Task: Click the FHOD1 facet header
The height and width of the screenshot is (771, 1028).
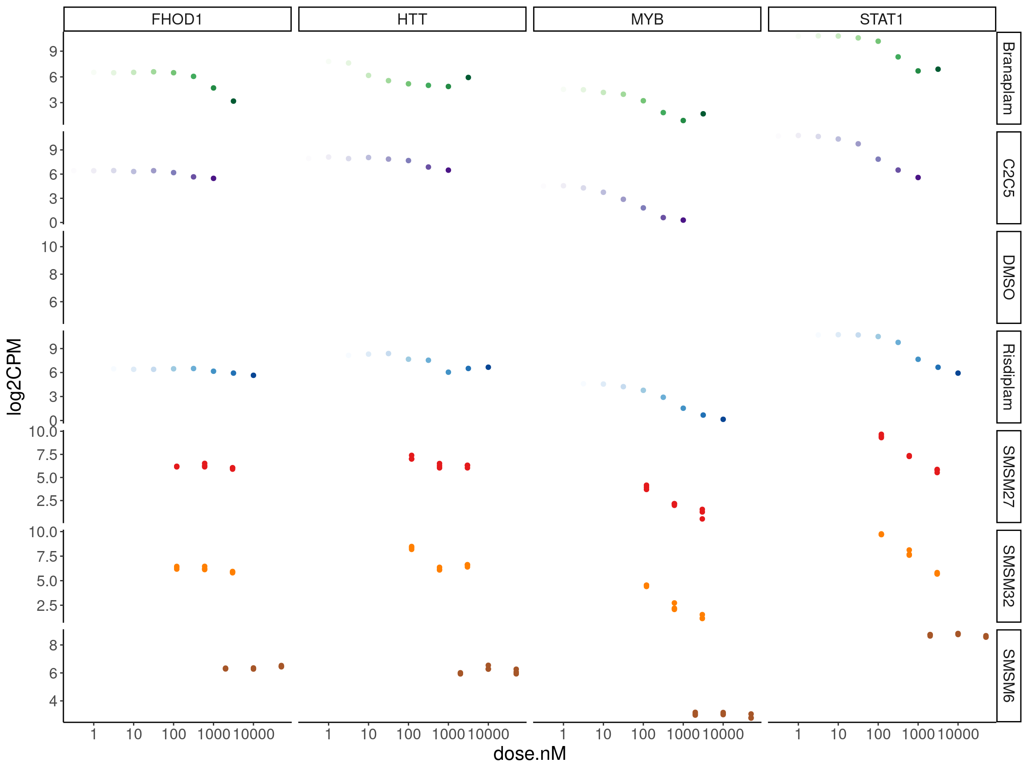Action: (177, 19)
